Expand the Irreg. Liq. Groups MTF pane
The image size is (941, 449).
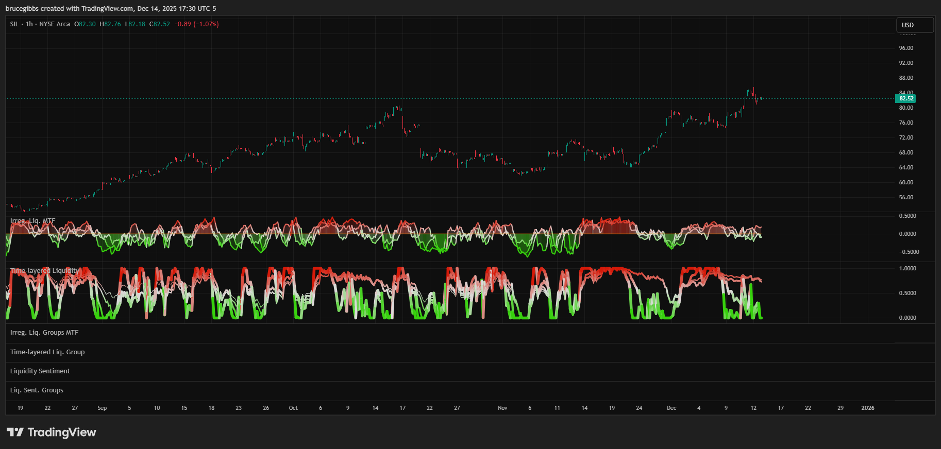(44, 333)
